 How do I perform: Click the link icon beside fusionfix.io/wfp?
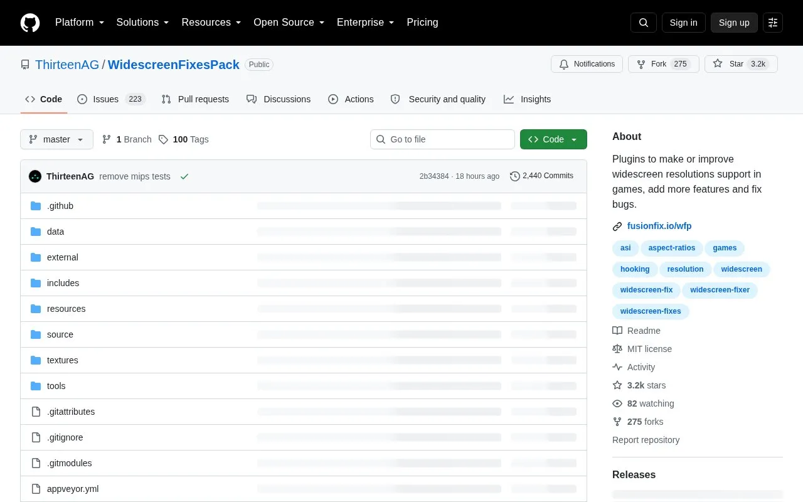pos(617,226)
